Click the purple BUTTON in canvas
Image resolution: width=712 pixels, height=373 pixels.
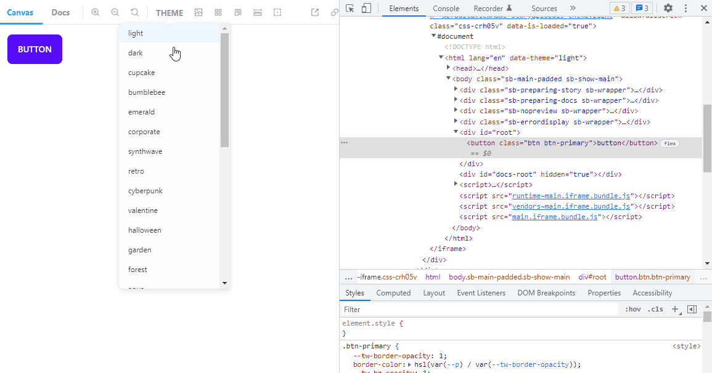click(35, 49)
